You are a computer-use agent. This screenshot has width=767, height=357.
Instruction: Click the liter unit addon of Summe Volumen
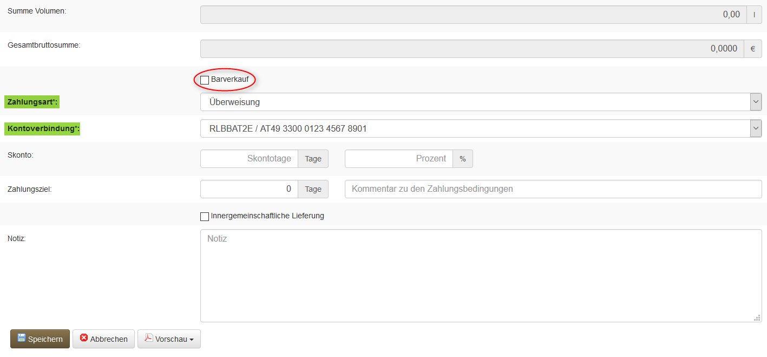(x=754, y=15)
